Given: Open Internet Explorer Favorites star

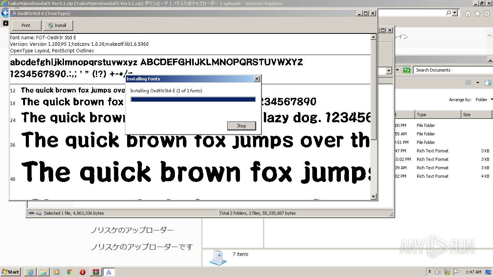Looking at the screenshot, I should pyautogui.click(x=477, y=13).
